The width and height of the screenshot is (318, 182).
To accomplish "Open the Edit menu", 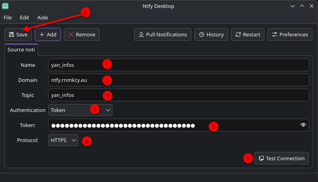I will pos(25,17).
